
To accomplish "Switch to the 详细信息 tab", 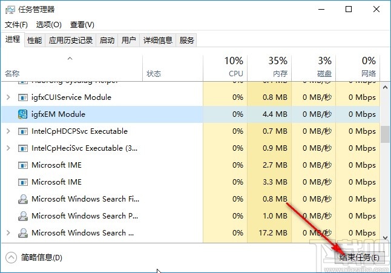I will [158, 40].
